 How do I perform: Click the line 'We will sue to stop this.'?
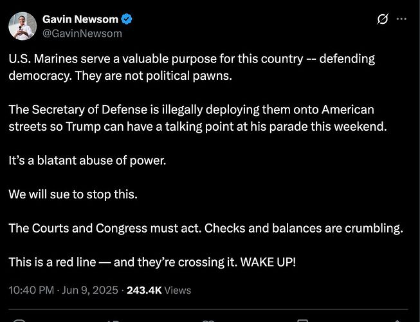[x=73, y=194]
